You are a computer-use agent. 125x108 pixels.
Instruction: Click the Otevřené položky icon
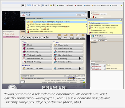pyautogui.click(x=55, y=48)
